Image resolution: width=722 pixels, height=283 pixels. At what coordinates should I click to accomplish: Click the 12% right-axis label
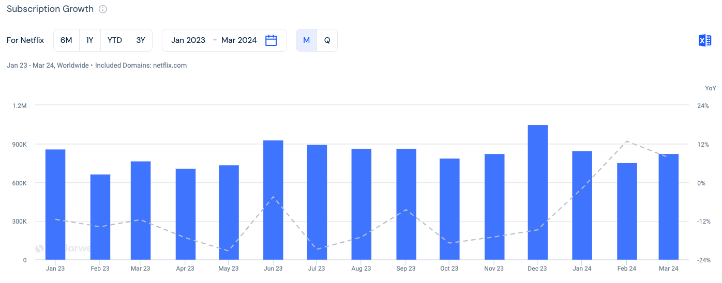703,145
